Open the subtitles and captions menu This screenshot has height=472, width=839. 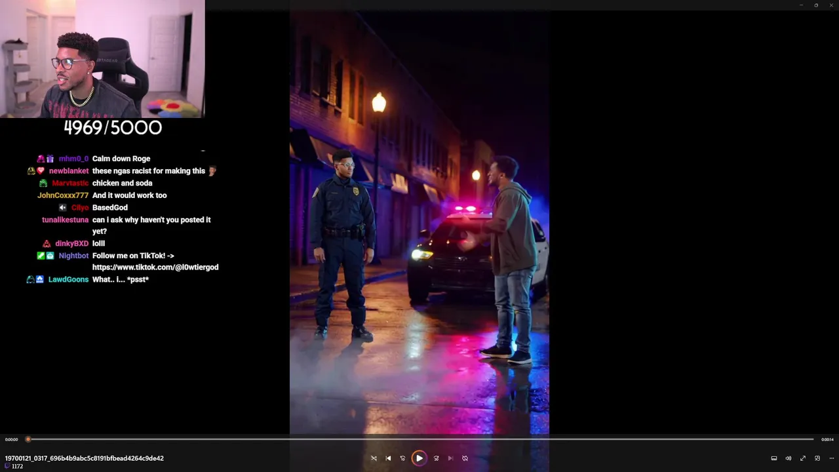[x=774, y=458]
